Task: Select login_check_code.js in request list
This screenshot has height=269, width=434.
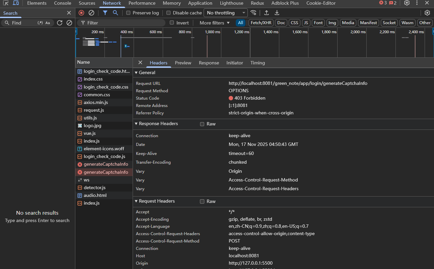Action: point(104,157)
